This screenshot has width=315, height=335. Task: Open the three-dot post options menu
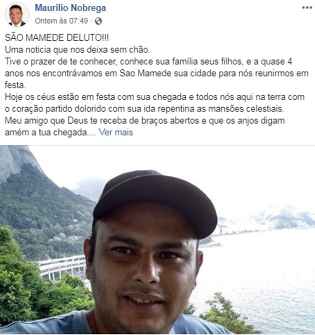307,8
